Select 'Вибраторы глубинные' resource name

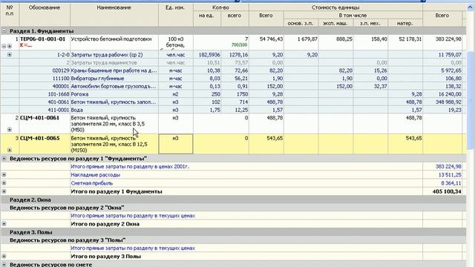97,79
